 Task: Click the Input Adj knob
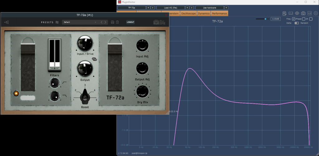tap(142, 45)
